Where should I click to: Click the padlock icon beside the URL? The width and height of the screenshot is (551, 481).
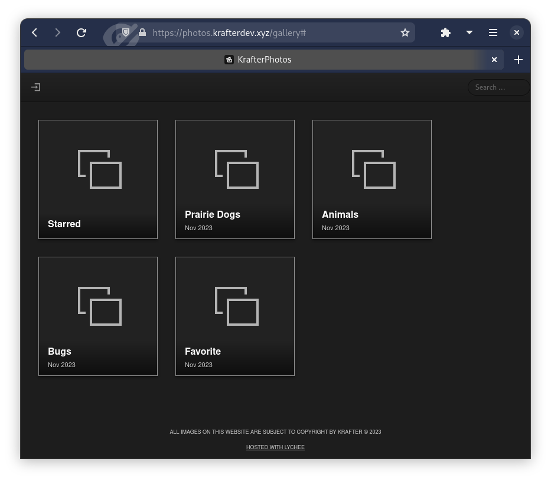coord(142,32)
